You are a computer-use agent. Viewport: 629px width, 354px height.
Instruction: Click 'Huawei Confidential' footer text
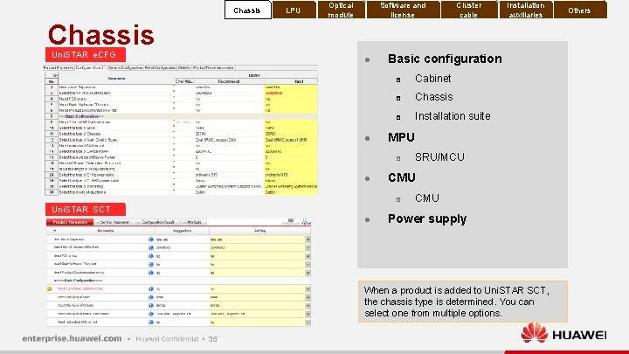(x=167, y=339)
